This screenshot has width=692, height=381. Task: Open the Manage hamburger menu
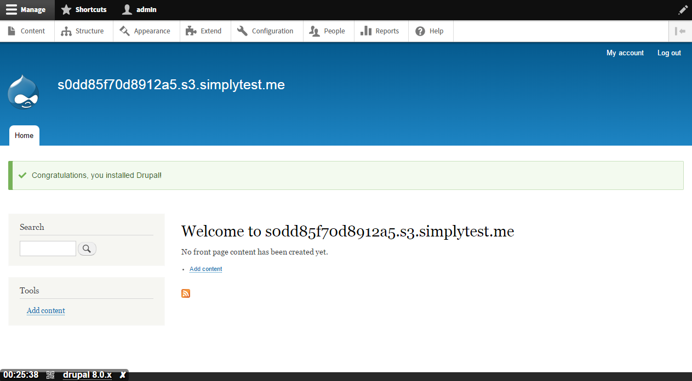click(x=11, y=9)
